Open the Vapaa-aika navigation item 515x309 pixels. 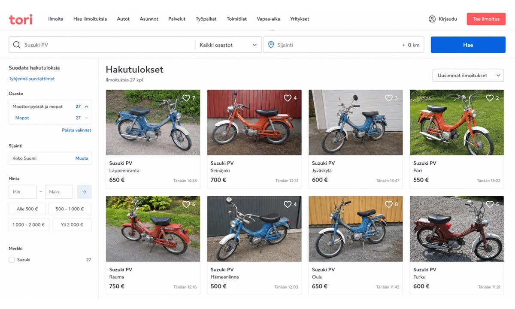(268, 19)
